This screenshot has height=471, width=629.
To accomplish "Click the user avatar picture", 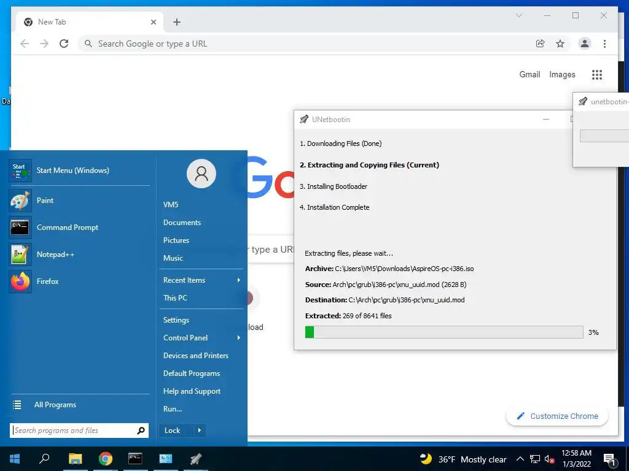I will pos(201,174).
